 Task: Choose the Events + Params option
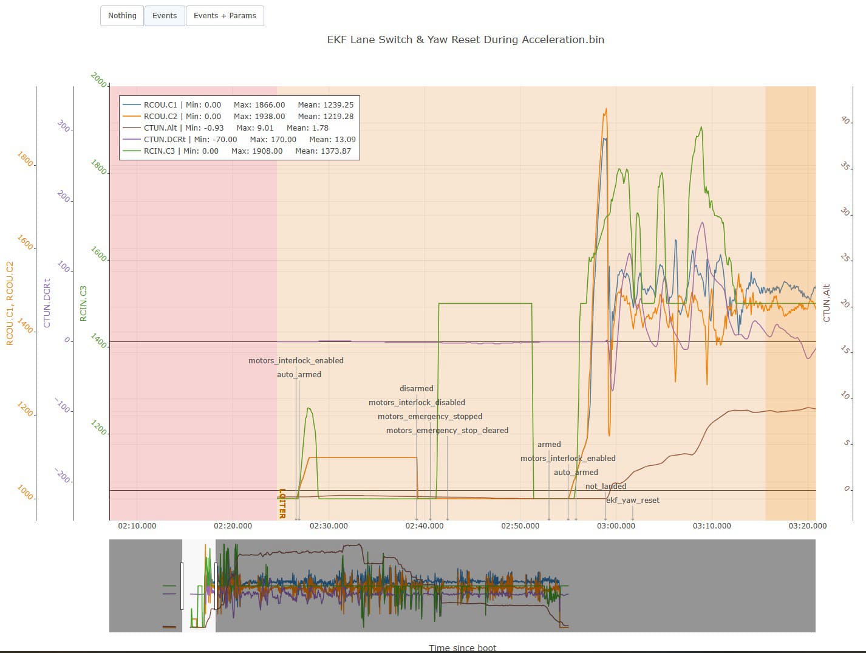[225, 16]
